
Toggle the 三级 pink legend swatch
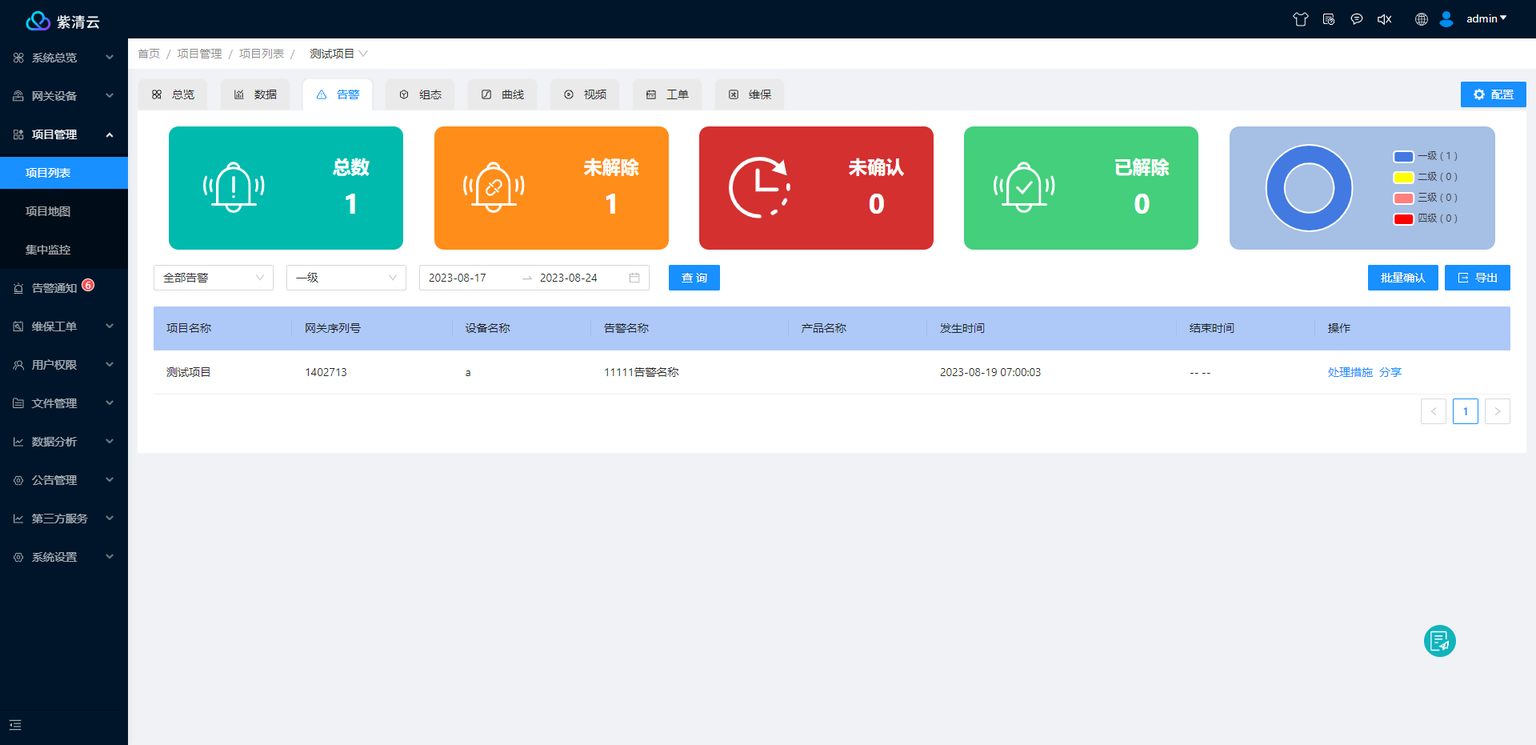(1403, 198)
